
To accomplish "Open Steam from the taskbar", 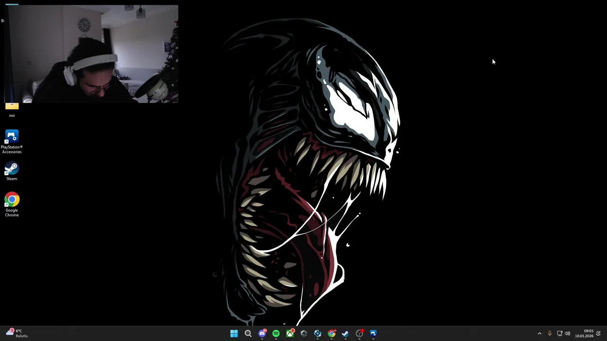I will point(345,333).
